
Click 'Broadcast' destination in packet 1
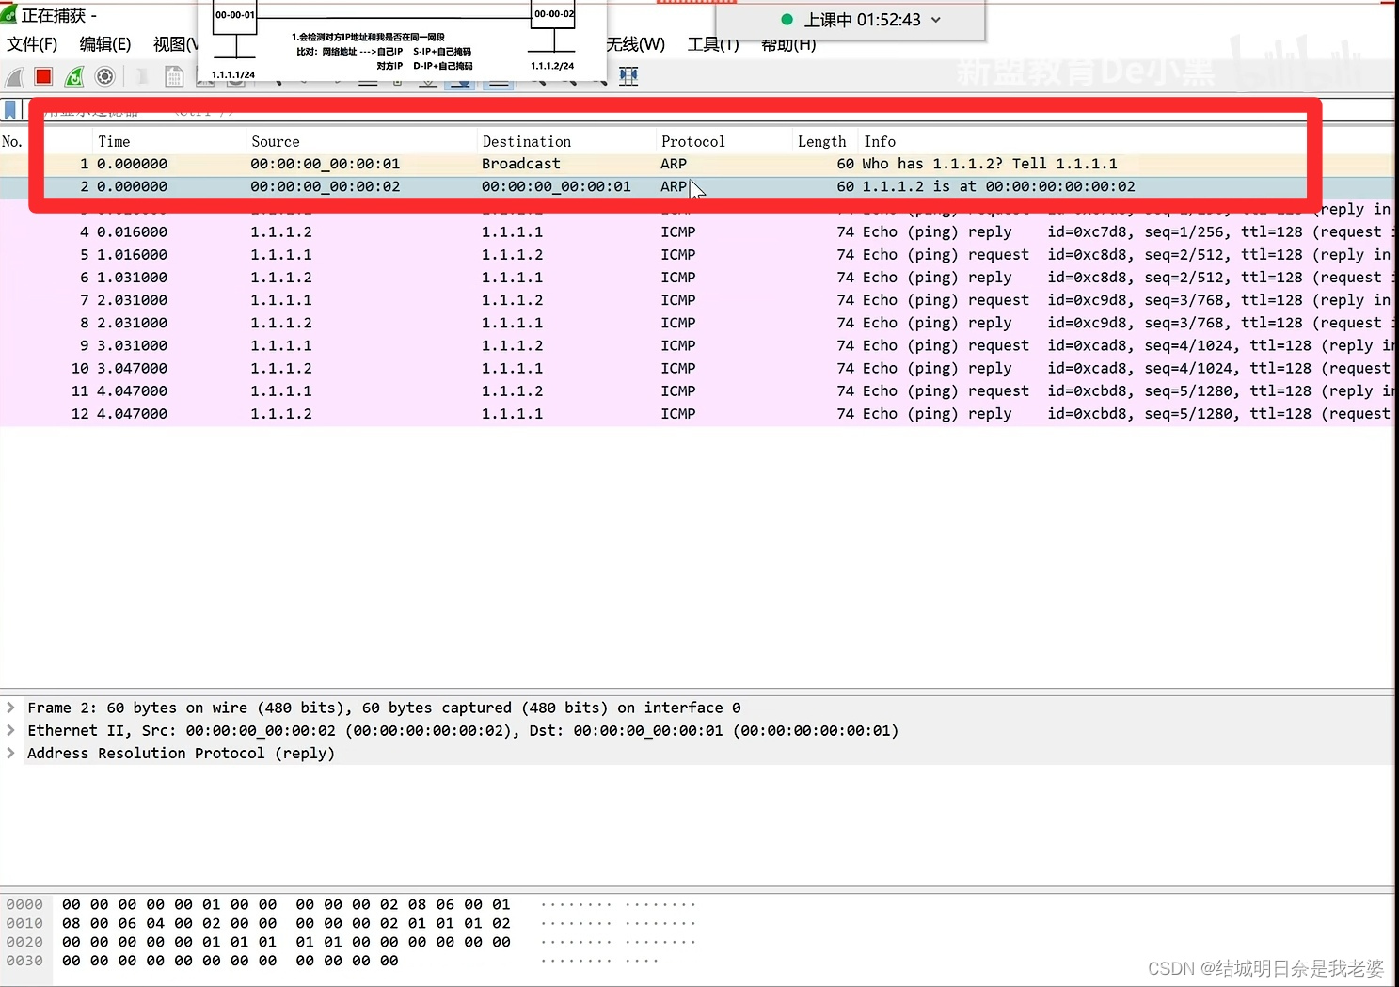(x=521, y=164)
